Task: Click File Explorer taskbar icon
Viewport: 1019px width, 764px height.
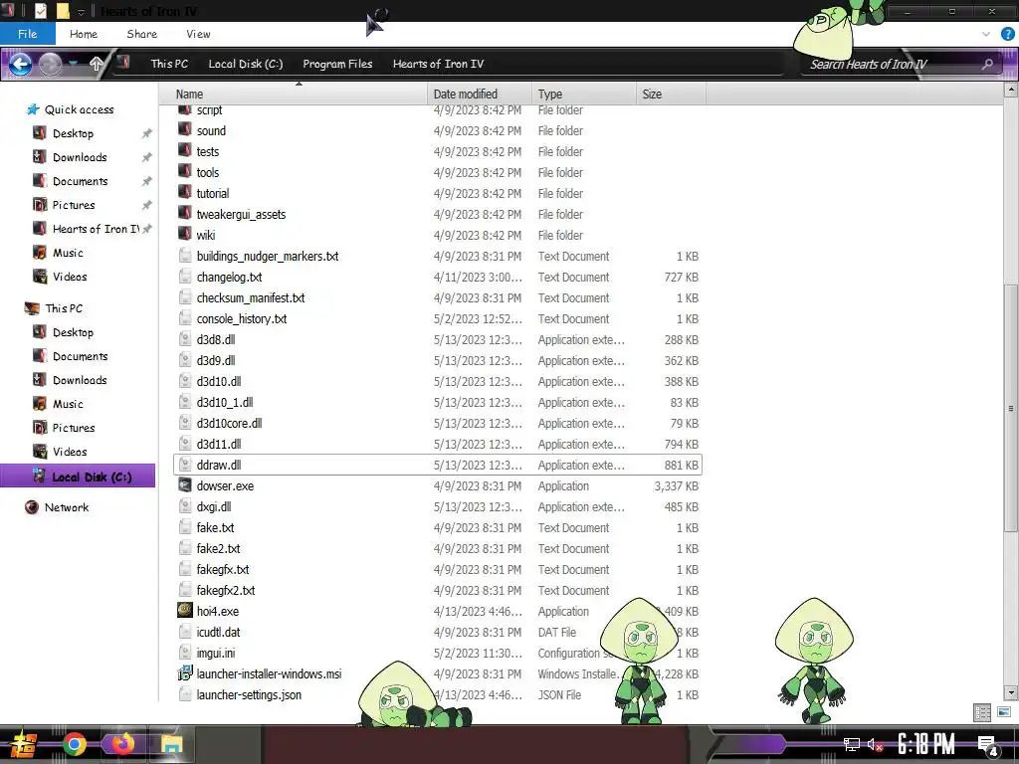Action: coord(171,744)
